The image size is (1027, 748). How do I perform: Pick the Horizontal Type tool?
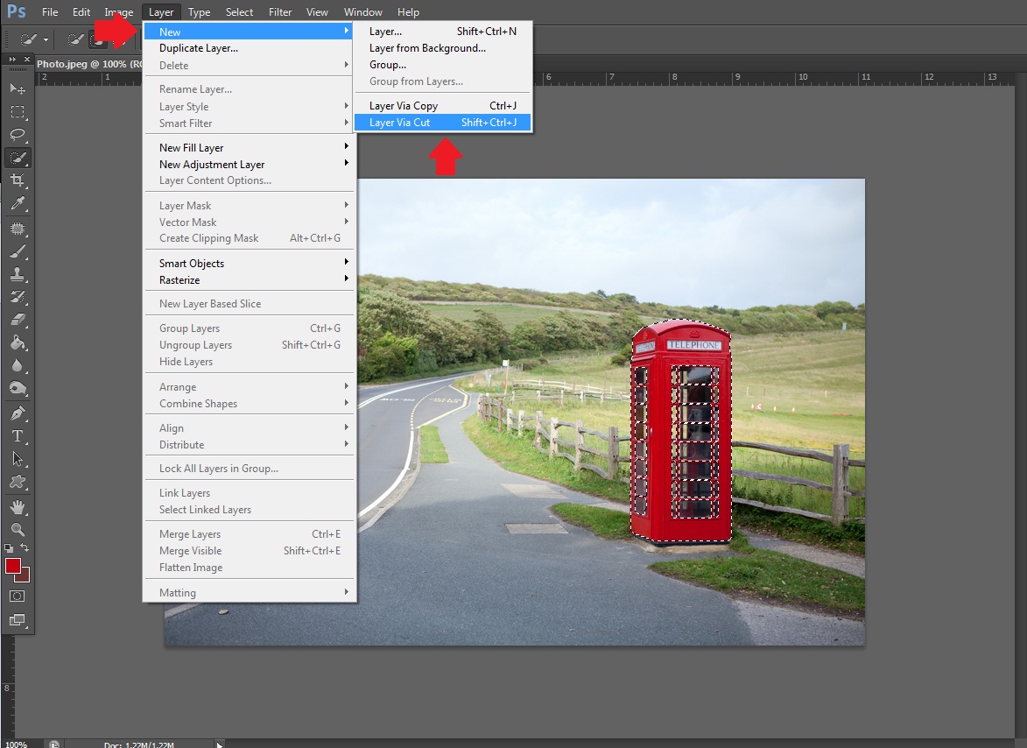coord(18,435)
